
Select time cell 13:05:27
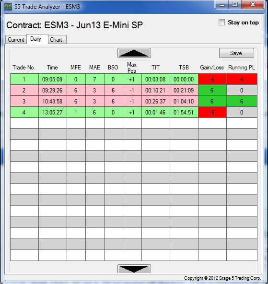tap(53, 112)
